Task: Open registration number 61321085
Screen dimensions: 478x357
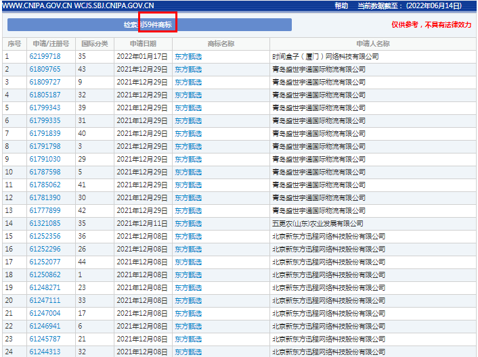Action: [45, 223]
